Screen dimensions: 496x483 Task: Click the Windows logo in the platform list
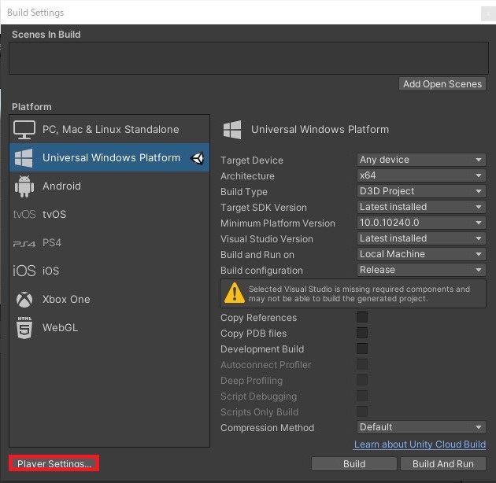(x=24, y=158)
